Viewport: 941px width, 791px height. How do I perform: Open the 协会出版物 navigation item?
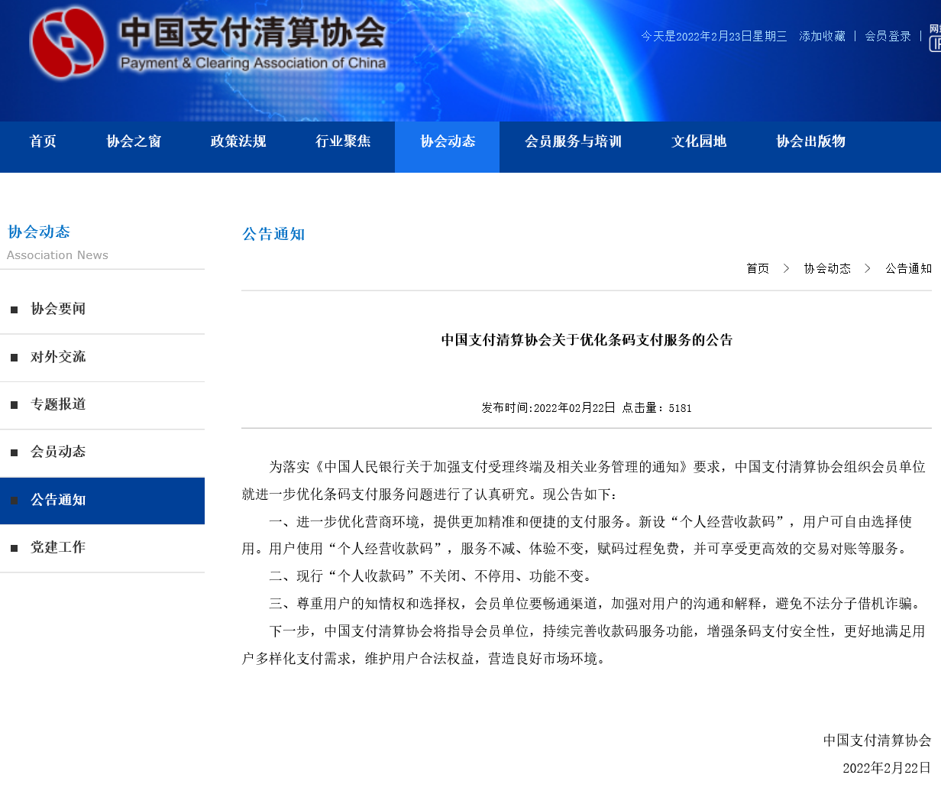point(810,141)
